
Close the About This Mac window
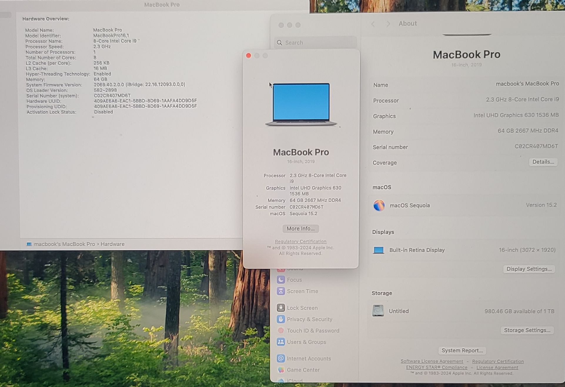click(248, 56)
